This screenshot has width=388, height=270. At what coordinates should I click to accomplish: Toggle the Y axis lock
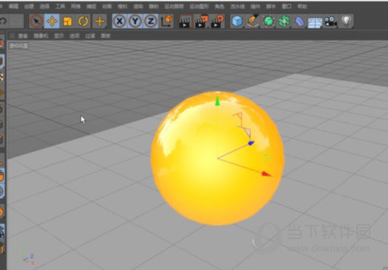[x=135, y=21]
